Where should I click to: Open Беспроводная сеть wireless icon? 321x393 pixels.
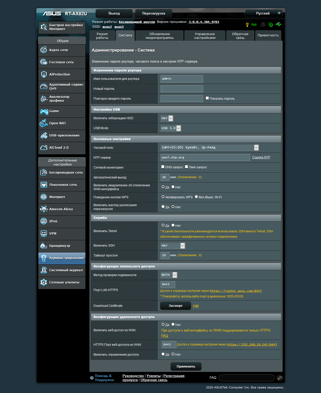click(x=44, y=172)
